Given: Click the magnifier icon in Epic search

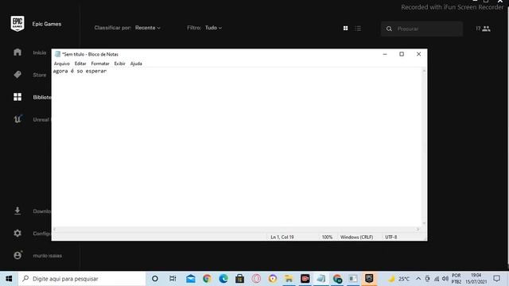Looking at the screenshot, I should click(x=389, y=29).
